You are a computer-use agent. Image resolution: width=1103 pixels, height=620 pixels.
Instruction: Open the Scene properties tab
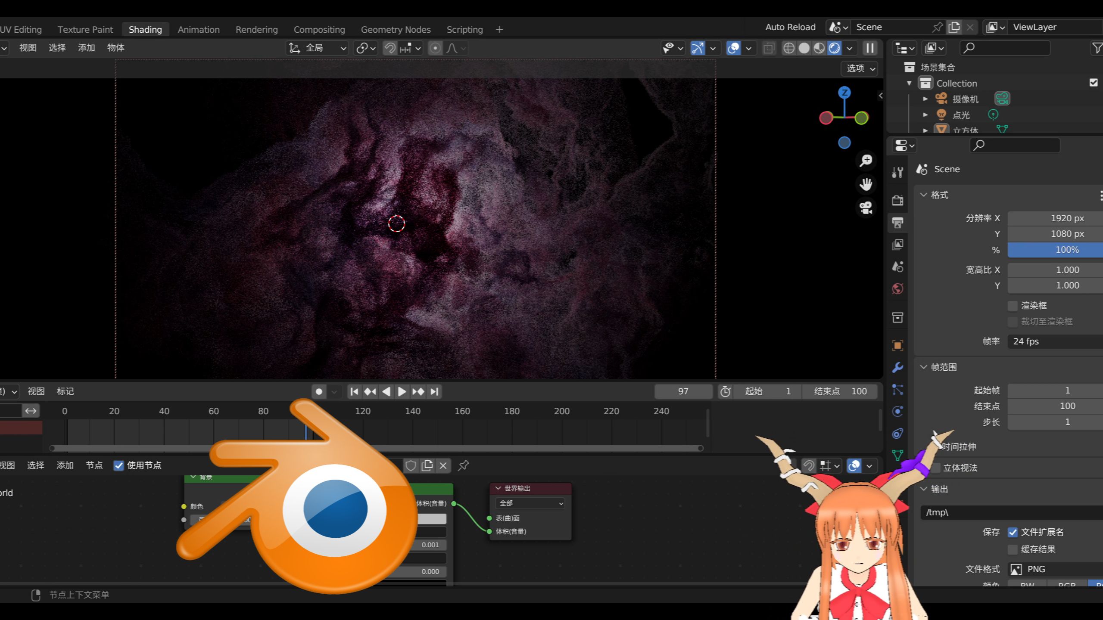click(897, 267)
